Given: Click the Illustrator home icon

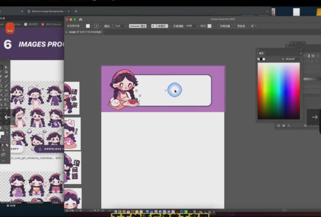Looking at the screenshot, I should [x=80, y=19].
